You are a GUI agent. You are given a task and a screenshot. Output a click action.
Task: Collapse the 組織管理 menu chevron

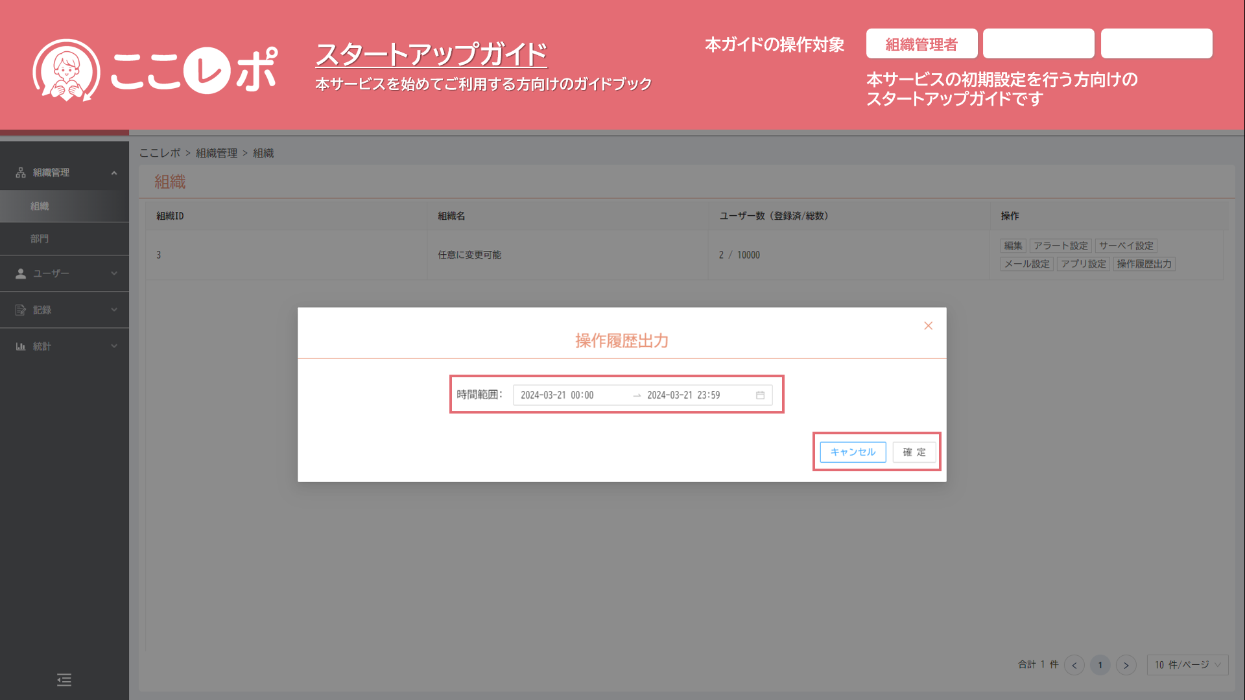click(114, 173)
